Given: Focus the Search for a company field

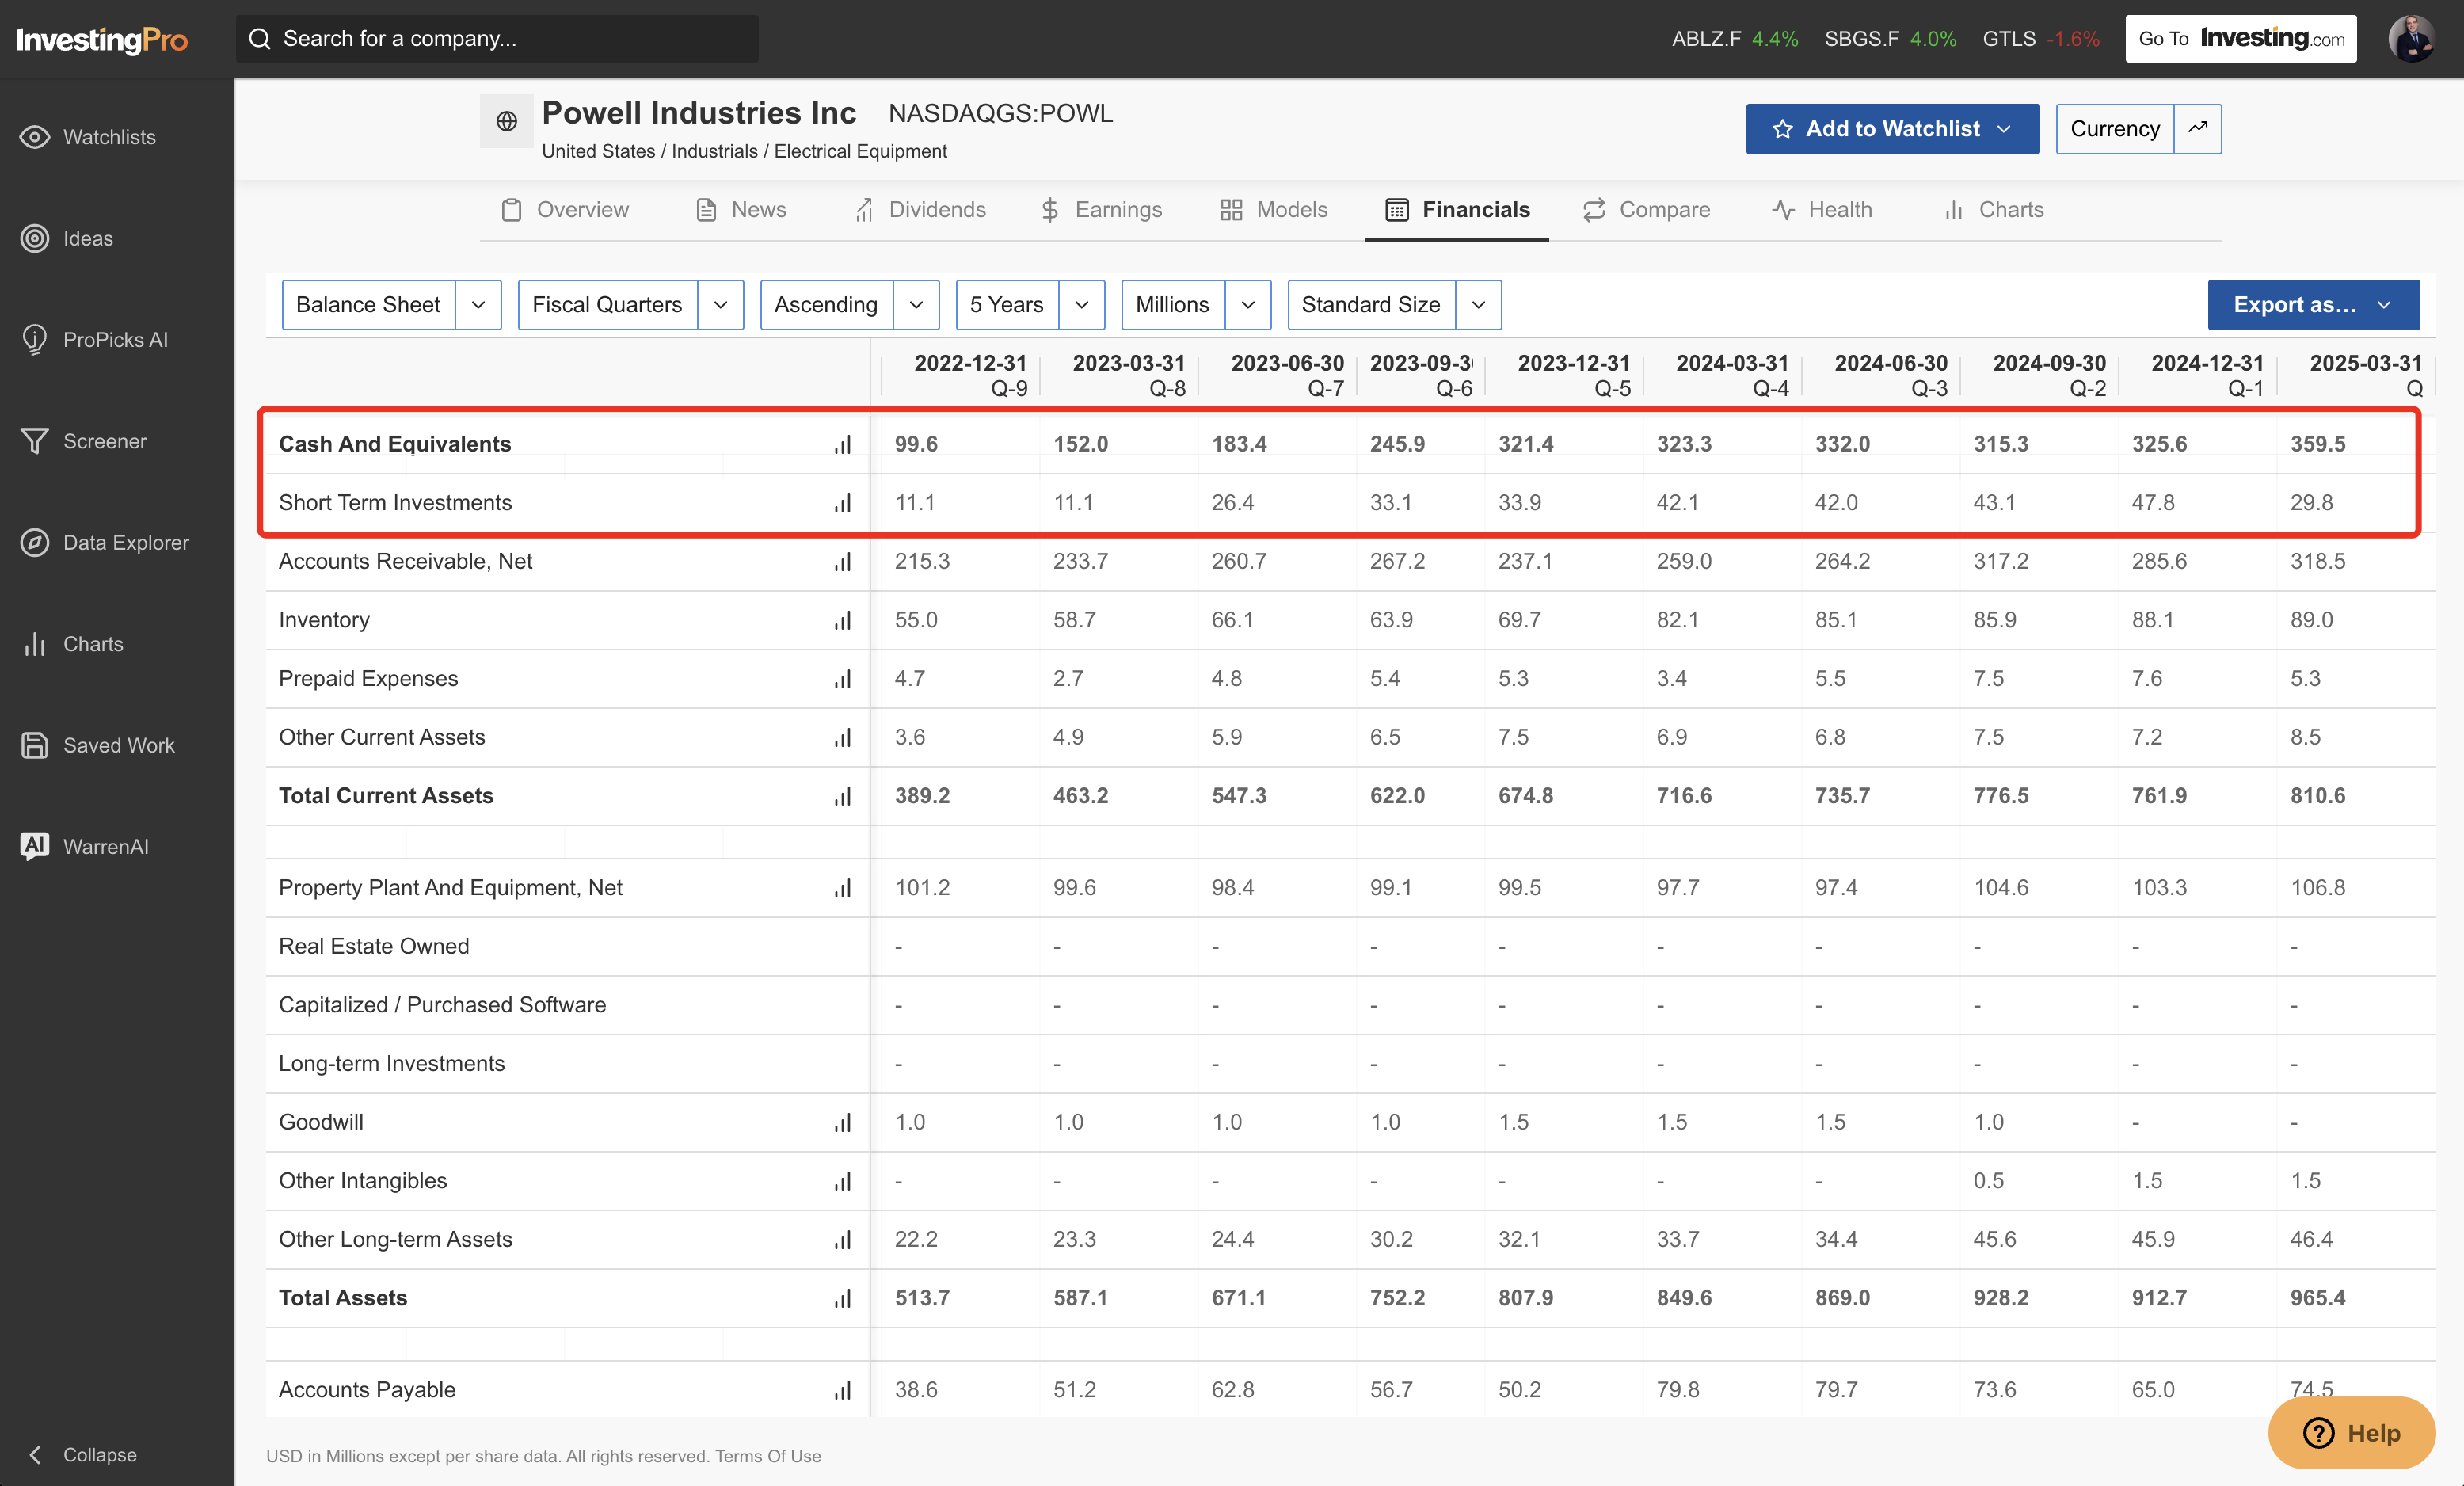Looking at the screenshot, I should click(497, 39).
